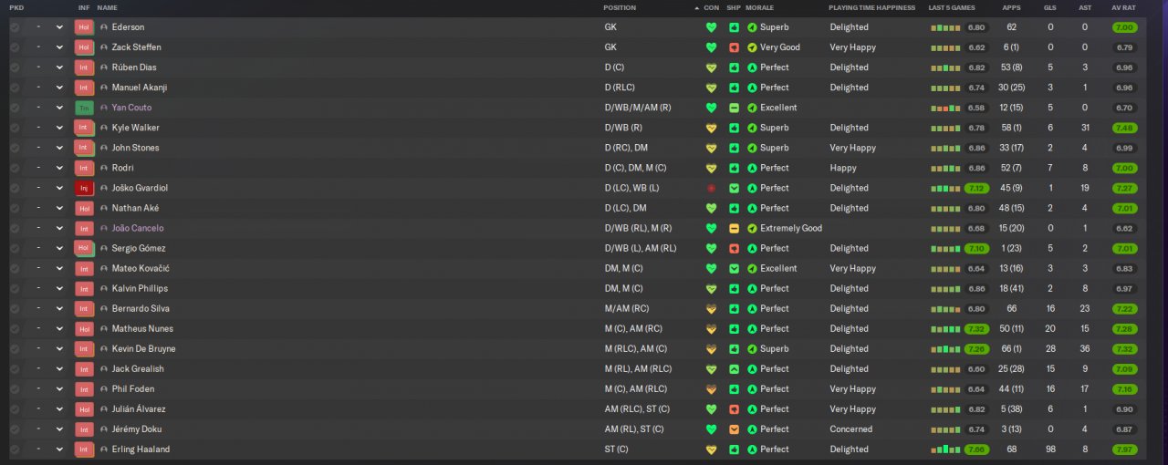
Task: Click Yan Couto's last 5 games form bars
Action: point(946,108)
